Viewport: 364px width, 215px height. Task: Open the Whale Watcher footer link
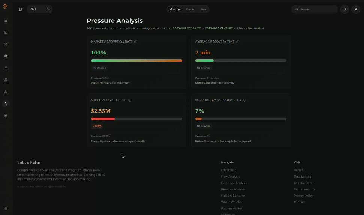click(232, 202)
